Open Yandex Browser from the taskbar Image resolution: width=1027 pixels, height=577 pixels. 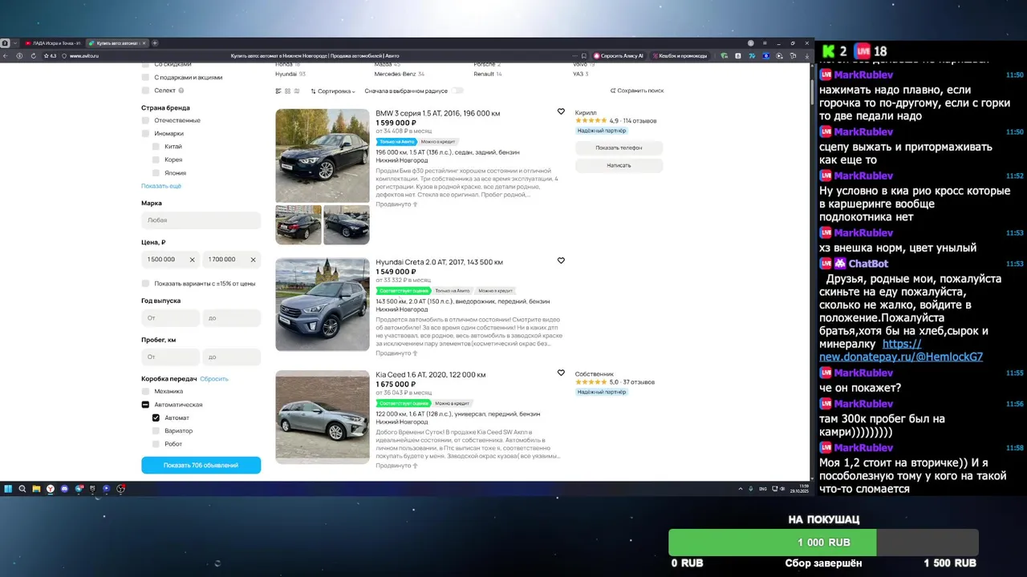point(51,489)
